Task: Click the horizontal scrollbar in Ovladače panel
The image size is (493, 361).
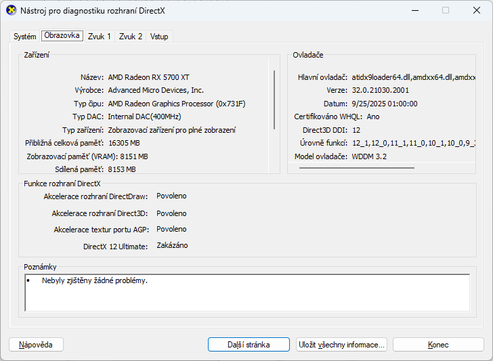Action: coord(339,166)
